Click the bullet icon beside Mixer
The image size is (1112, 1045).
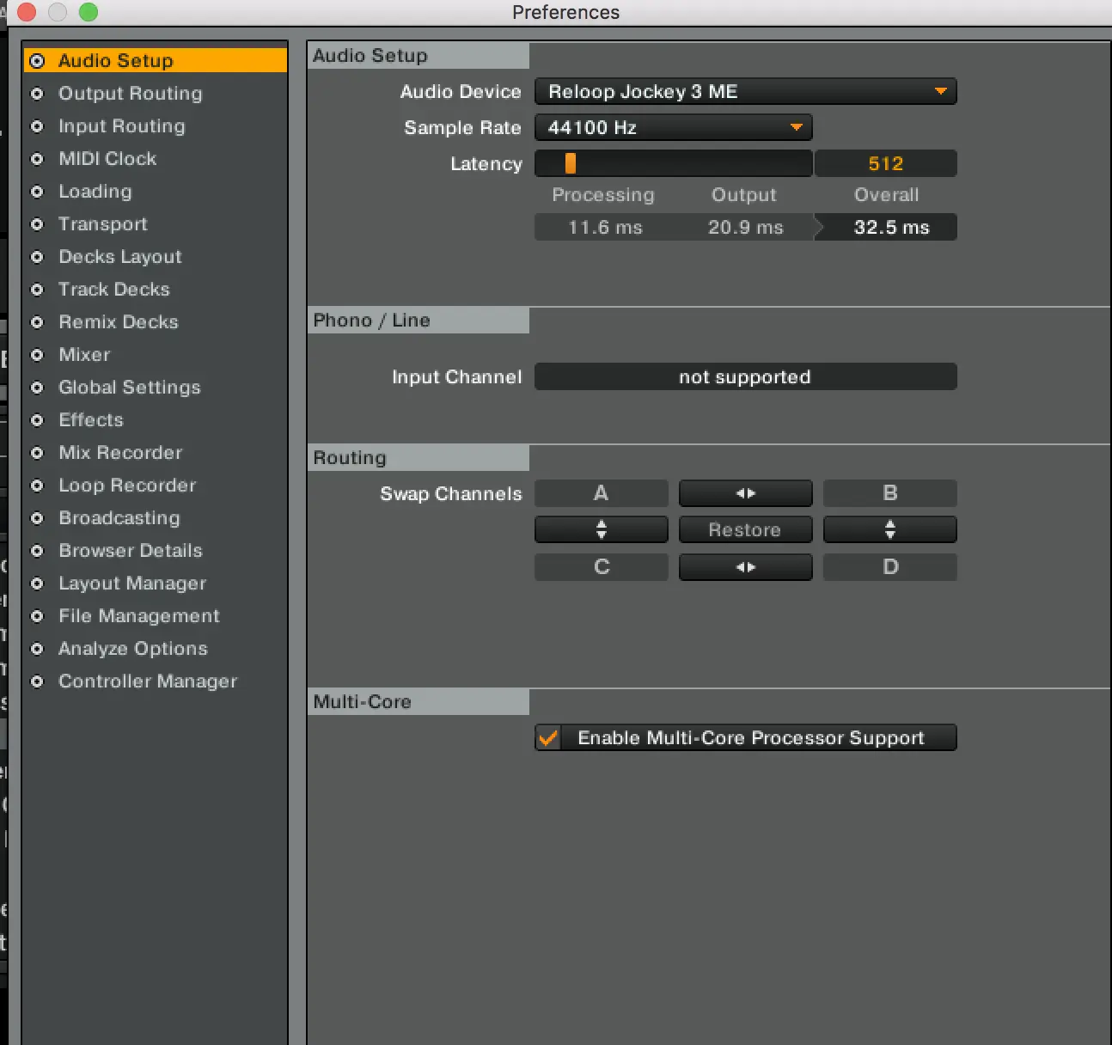click(x=37, y=355)
